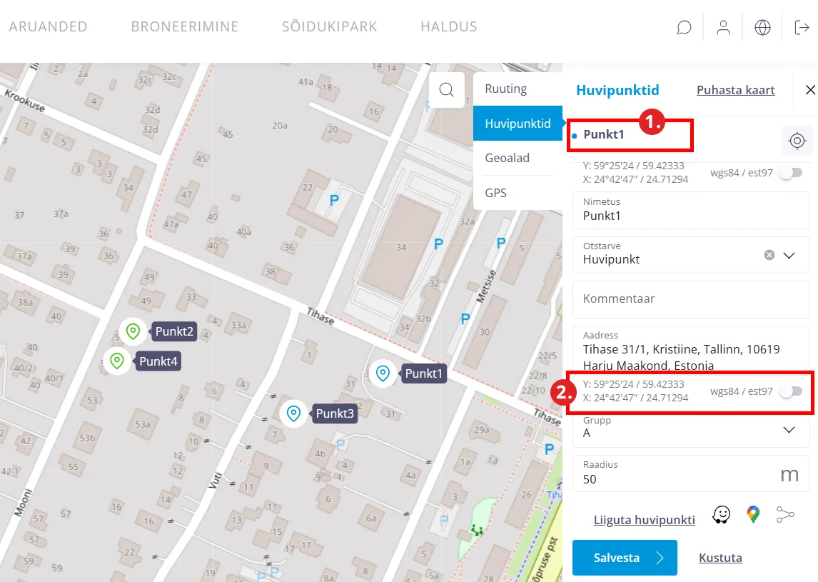The height and width of the screenshot is (582, 818).
Task: Click the Kommentaar input field
Action: point(690,298)
